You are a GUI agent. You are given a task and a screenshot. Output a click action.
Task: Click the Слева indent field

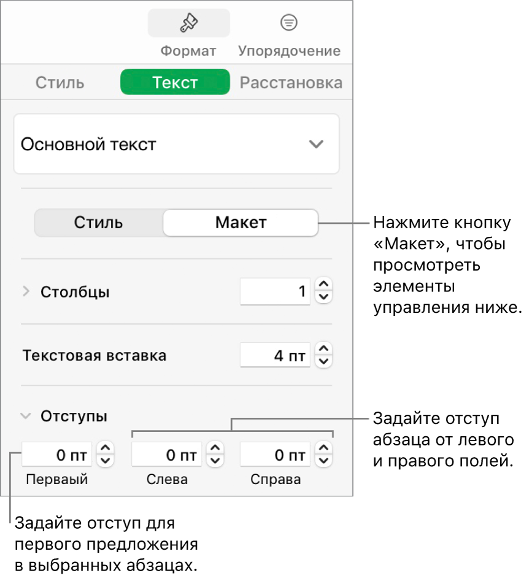click(x=166, y=455)
